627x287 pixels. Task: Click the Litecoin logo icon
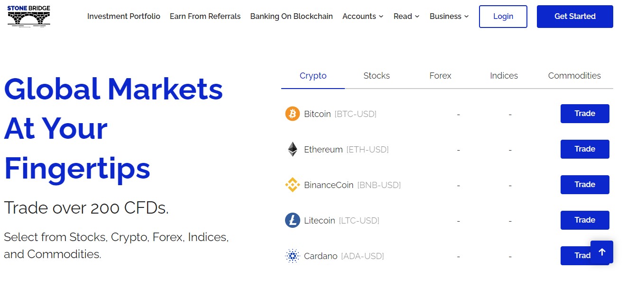pos(293,220)
